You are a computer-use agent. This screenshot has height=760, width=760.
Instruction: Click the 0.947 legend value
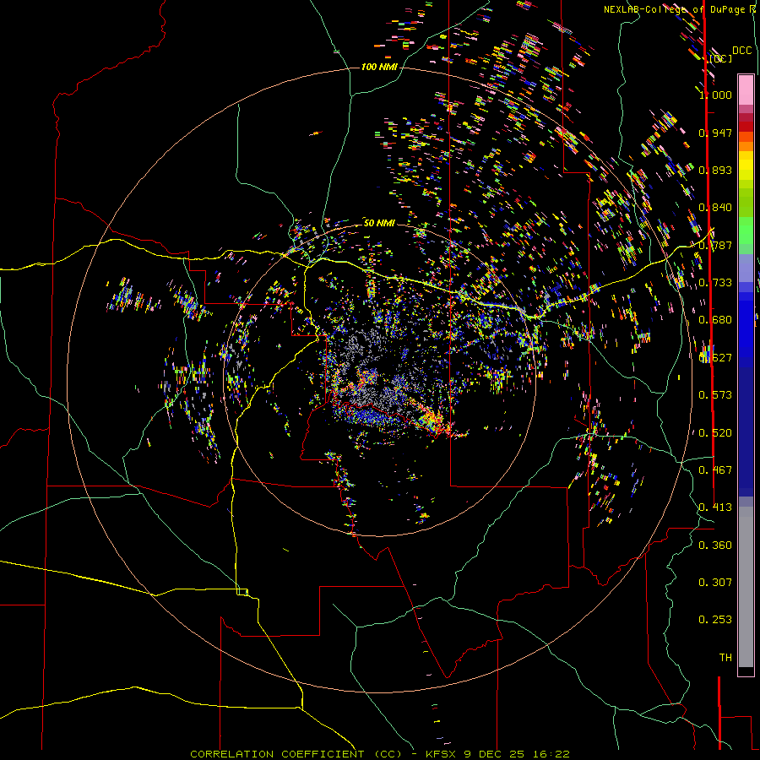coord(715,133)
